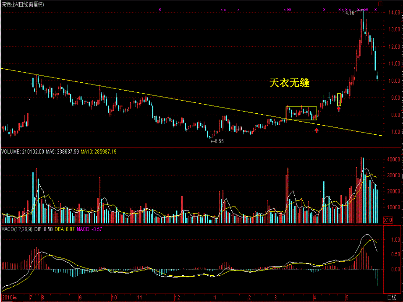Click the red window-layout icon in the top-right corner
Viewport: 403px width, 302px height.
coord(380,4)
